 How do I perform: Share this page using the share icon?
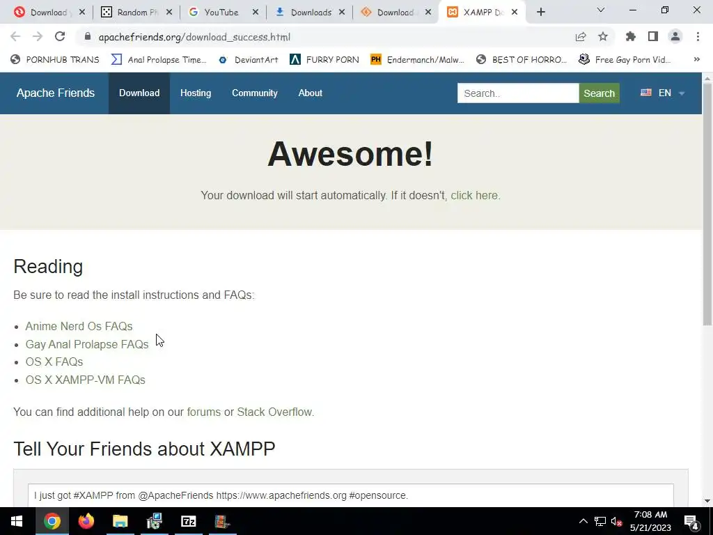581,37
